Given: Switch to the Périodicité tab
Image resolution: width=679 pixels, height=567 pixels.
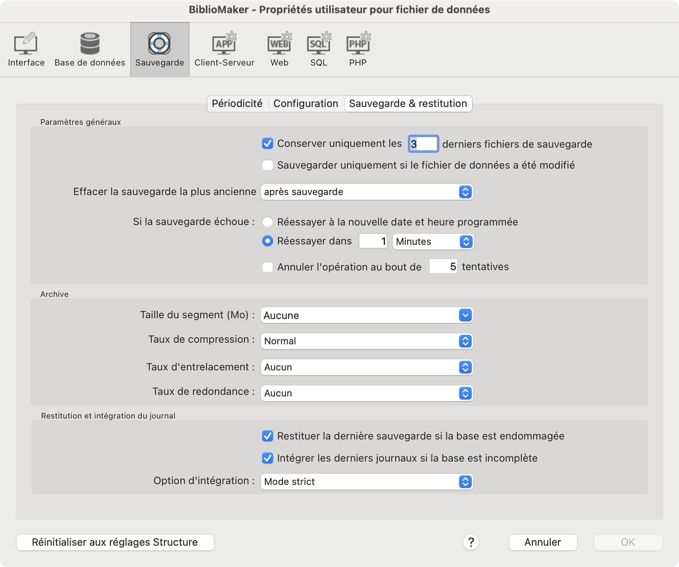Looking at the screenshot, I should (237, 103).
